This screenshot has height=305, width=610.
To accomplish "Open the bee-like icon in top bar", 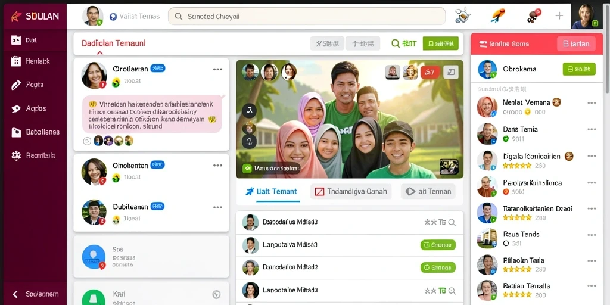I will (462, 16).
